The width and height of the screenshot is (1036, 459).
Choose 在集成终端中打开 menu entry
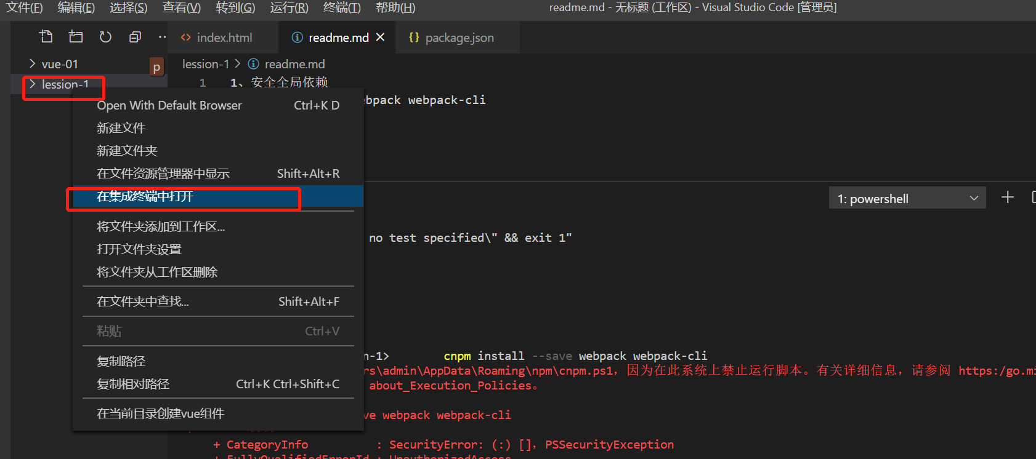218,196
